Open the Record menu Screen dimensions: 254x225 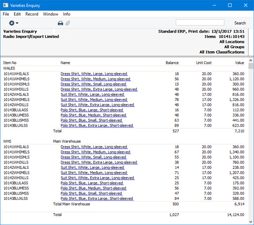[32, 14]
